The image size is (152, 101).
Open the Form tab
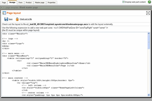tap(20, 3)
